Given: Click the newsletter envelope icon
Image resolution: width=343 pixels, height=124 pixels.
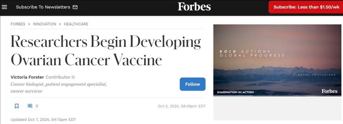Looking at the screenshot, I should point(75,7).
